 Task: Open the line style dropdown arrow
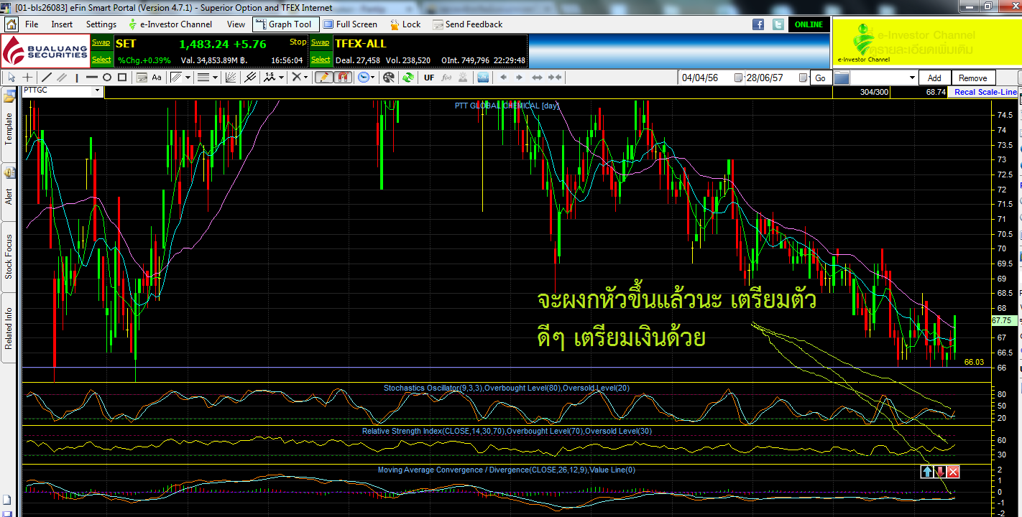pos(188,78)
